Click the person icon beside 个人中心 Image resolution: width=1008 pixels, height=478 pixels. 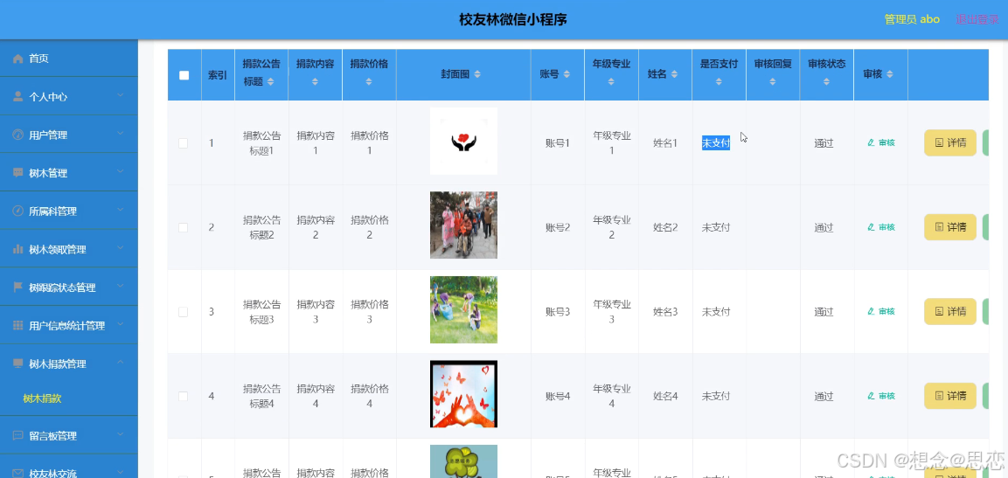[18, 96]
